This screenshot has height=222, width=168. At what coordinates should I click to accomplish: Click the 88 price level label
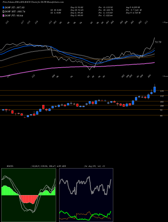161,116
